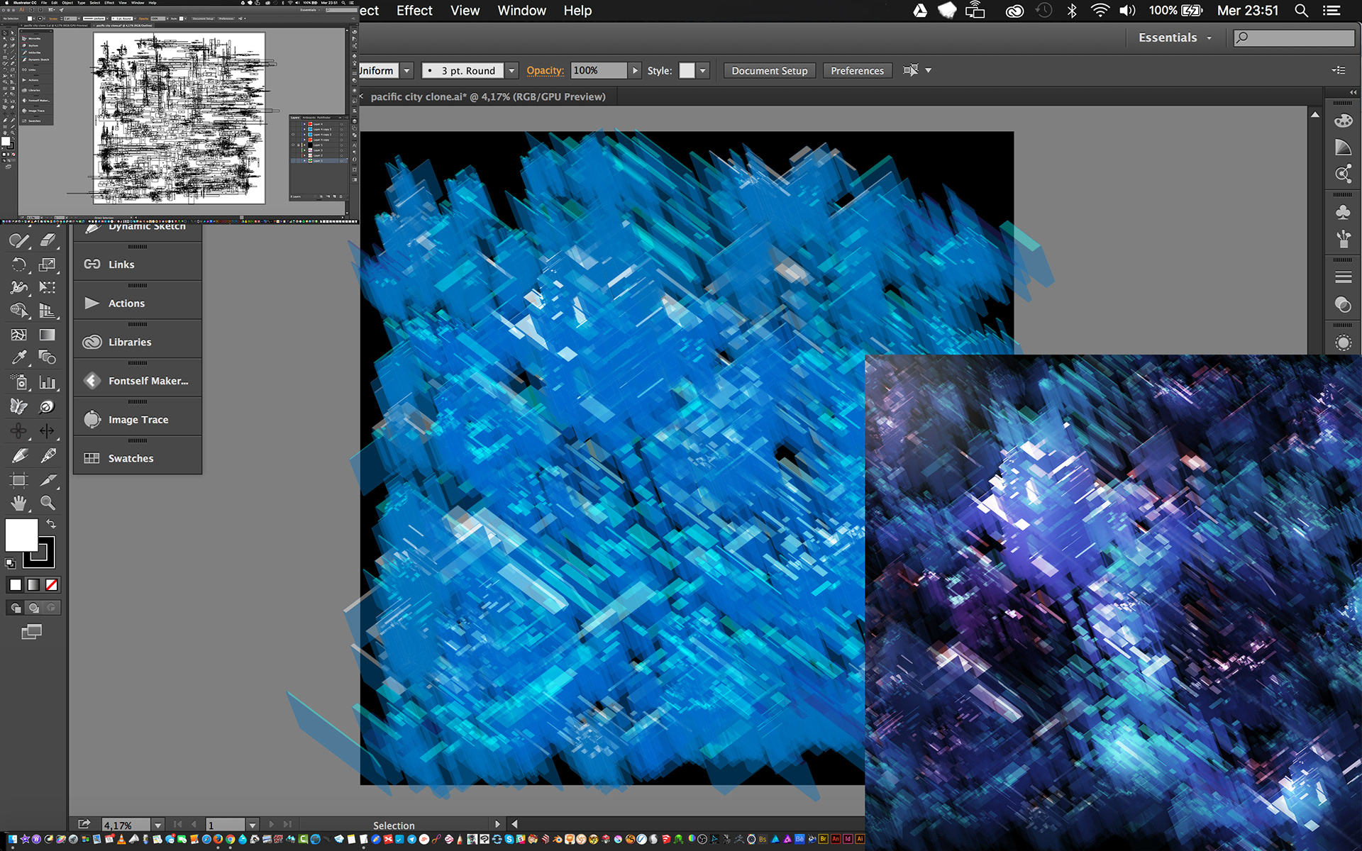Open the zoom level dropdown
Viewport: 1362px width, 851px height.
(158, 825)
